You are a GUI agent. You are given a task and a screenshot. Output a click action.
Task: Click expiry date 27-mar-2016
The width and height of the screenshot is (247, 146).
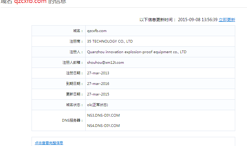pos(98,84)
